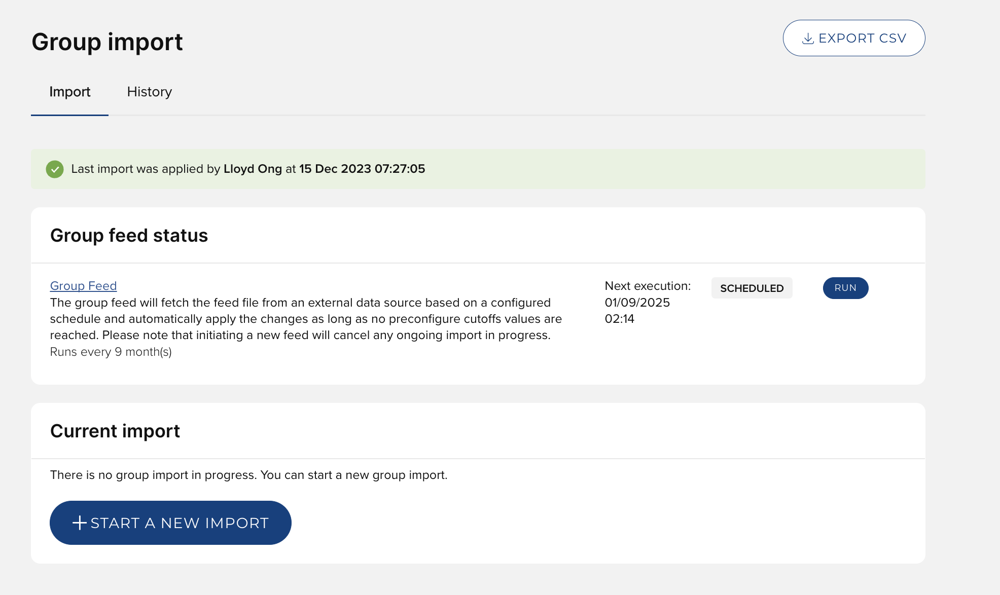
Task: Click the no import in progress message
Action: 248,475
